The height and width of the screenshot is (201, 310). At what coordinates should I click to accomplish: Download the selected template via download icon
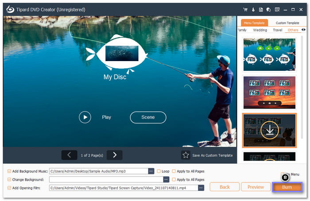(x=270, y=130)
